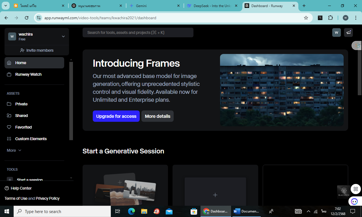Click the Custom Elements sliders icon

(9, 139)
